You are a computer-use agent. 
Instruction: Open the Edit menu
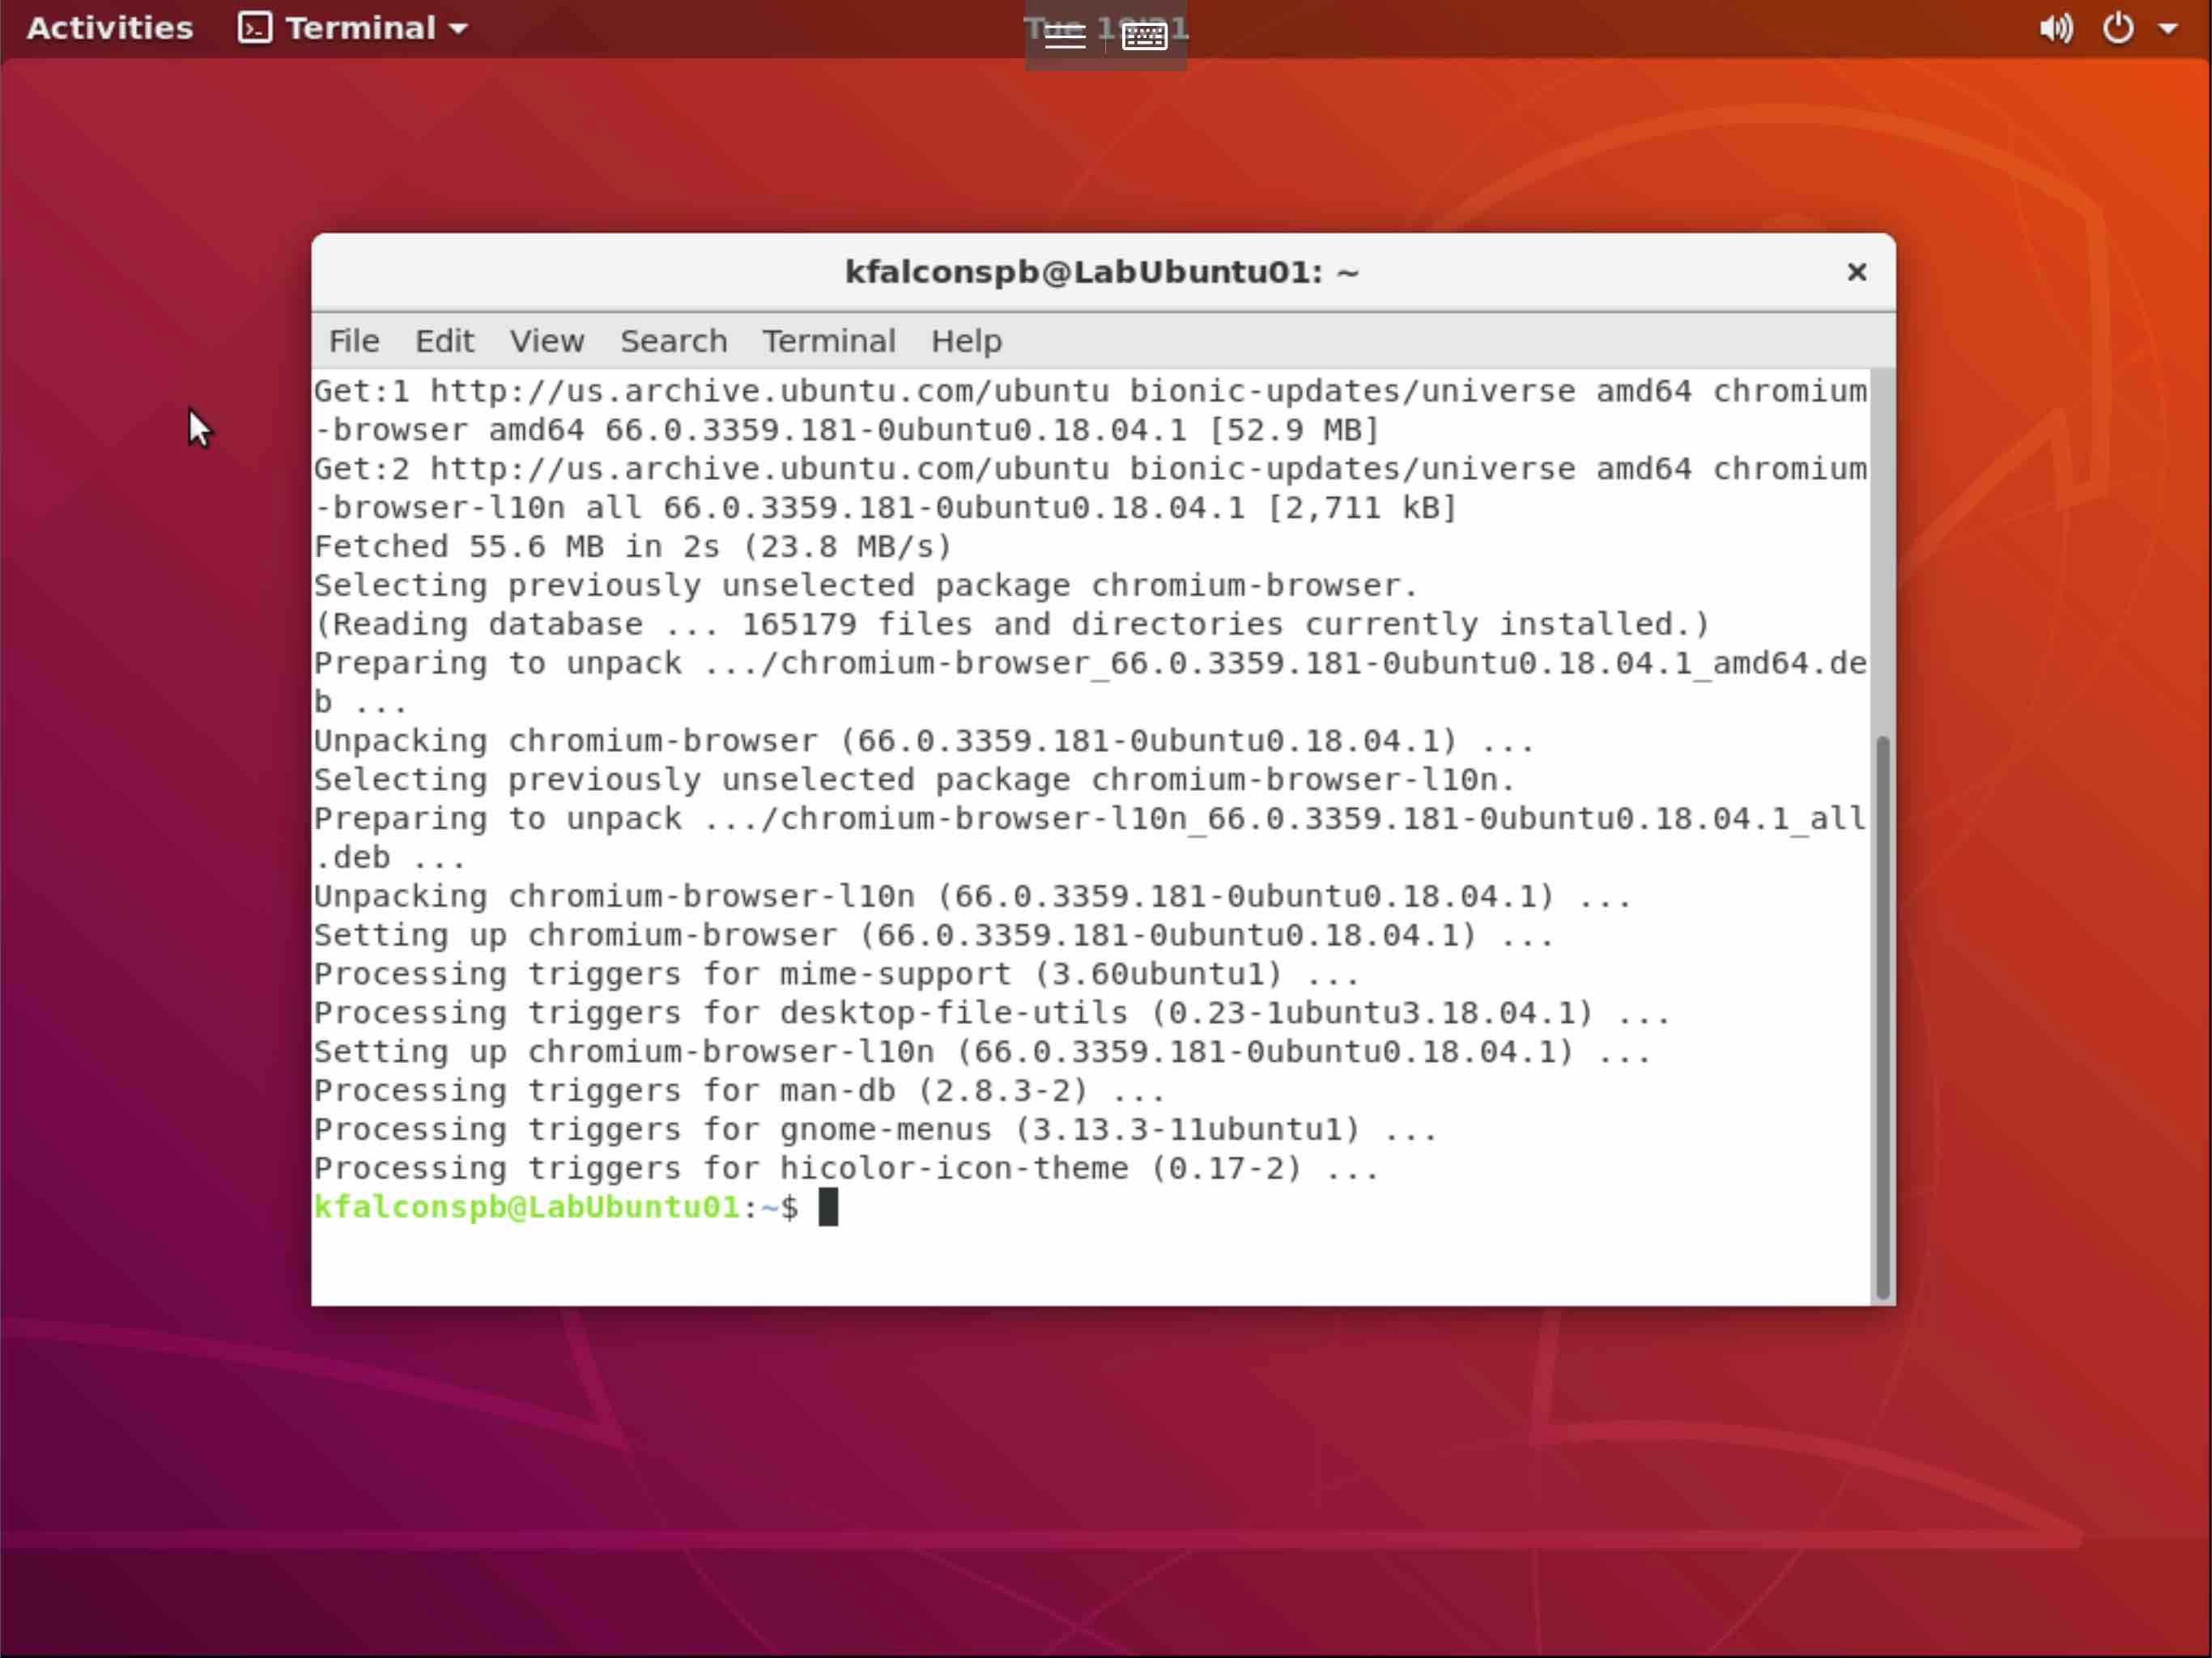(x=444, y=341)
